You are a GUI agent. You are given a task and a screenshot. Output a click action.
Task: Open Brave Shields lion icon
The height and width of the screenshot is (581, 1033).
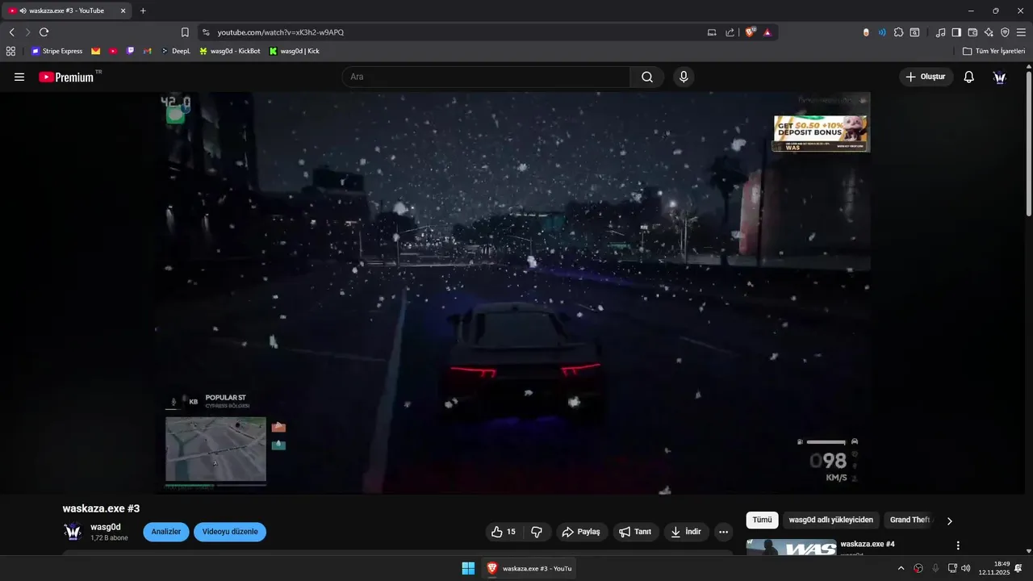click(751, 32)
